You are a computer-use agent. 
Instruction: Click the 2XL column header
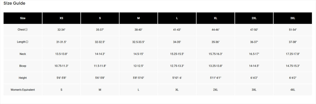254,18
